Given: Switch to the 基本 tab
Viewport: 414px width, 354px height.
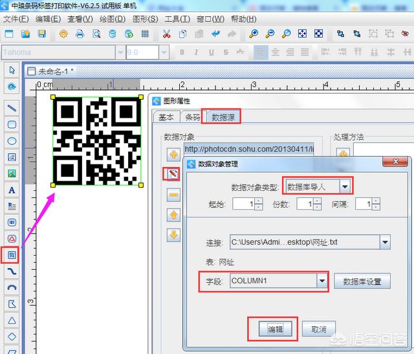Looking at the screenshot, I should pos(166,116).
